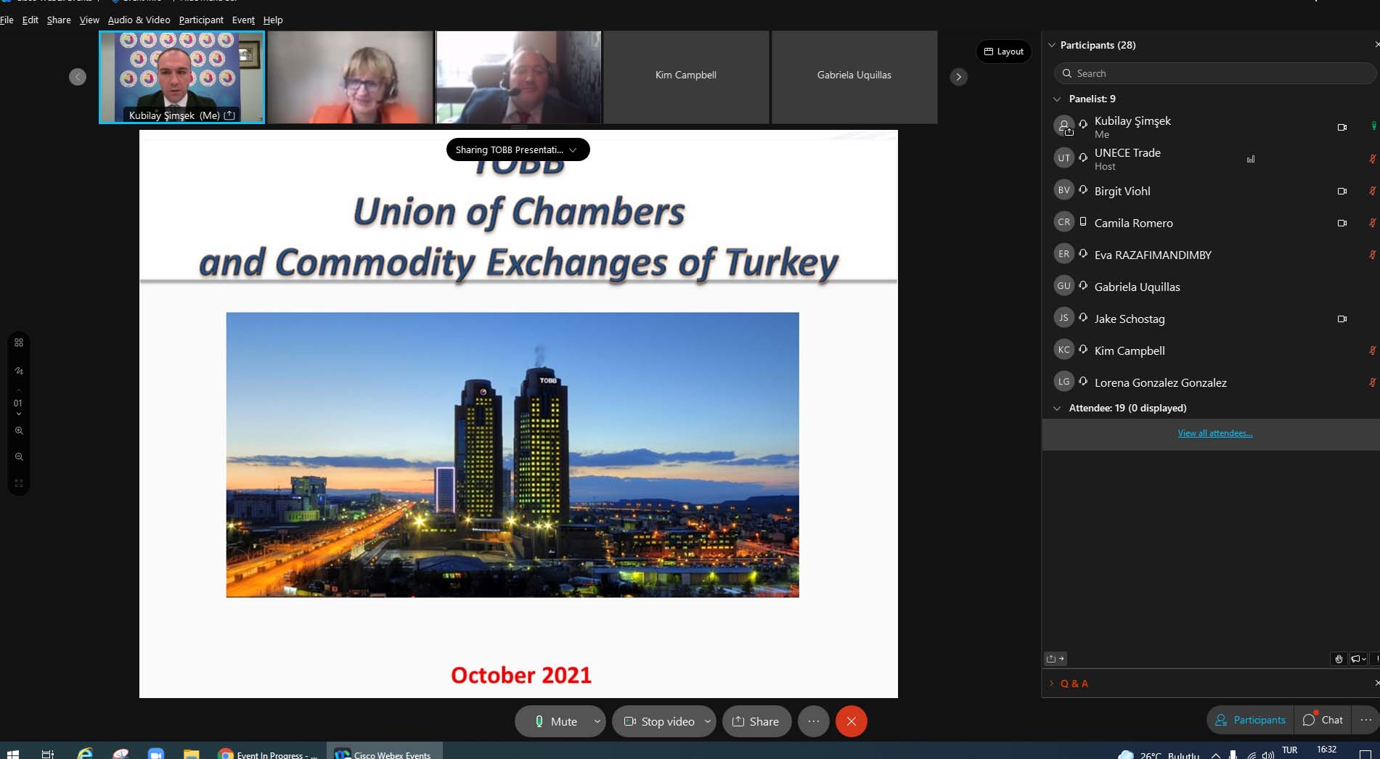Open the reactions megaphone dropdown
This screenshot has height=759, width=1380.
click(x=1359, y=659)
